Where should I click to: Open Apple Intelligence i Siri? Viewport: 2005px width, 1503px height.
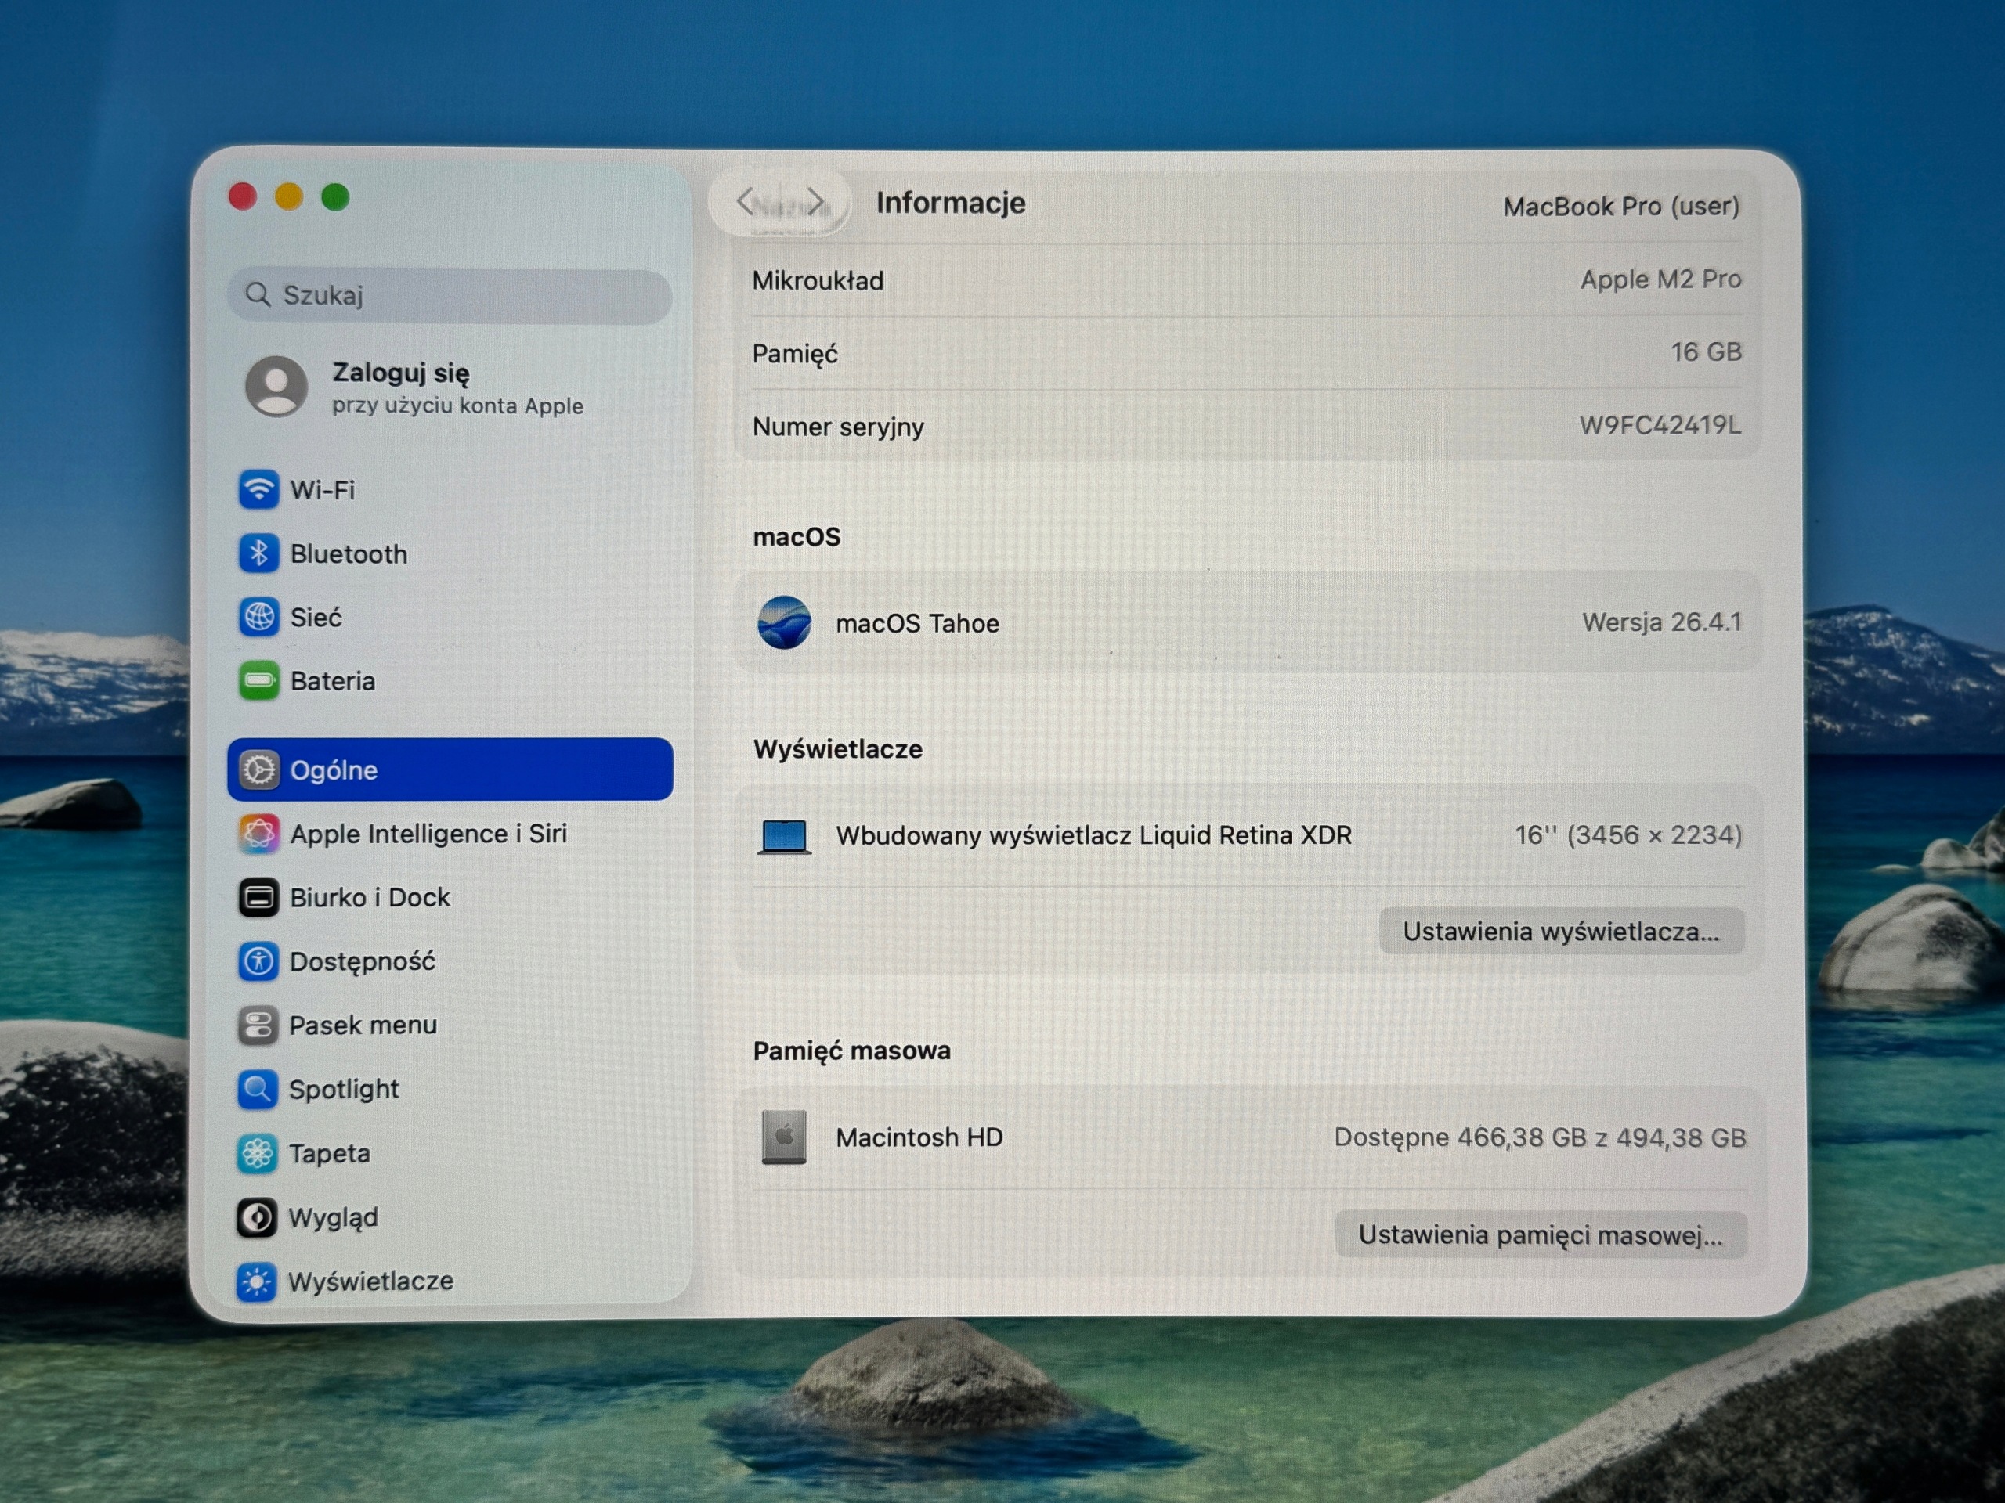pos(450,834)
